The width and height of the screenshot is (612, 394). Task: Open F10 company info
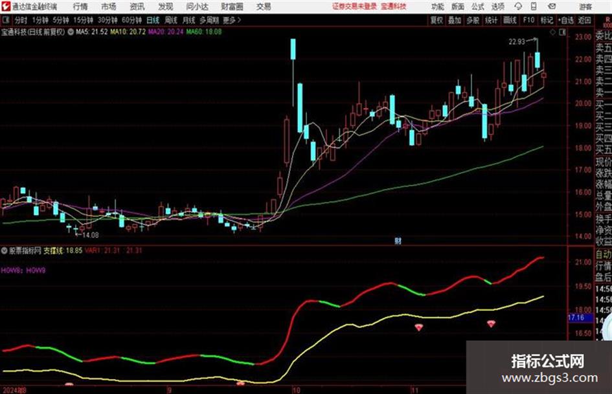tap(529, 20)
